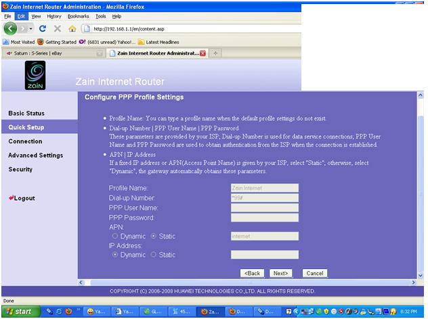Click the Zain logo in header

click(35, 75)
